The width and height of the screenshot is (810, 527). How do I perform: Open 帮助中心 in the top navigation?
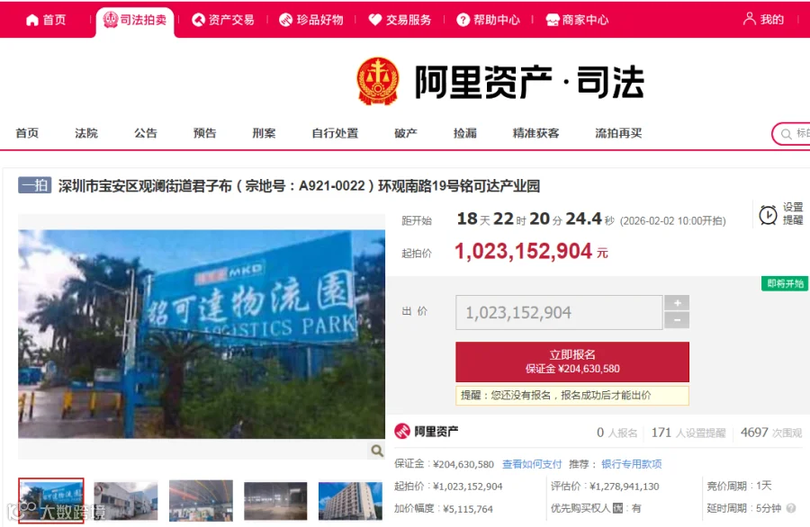(x=488, y=20)
